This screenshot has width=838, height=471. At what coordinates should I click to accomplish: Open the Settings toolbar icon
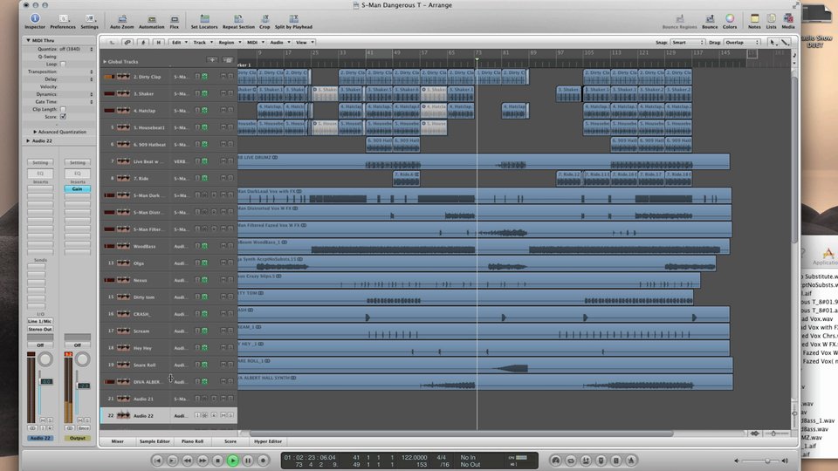[89, 20]
